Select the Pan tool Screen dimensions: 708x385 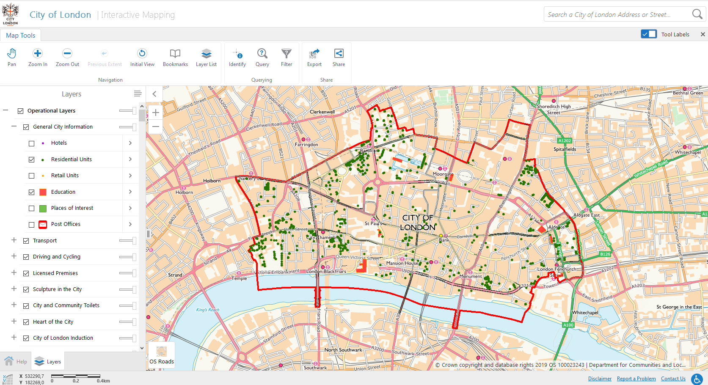11,57
